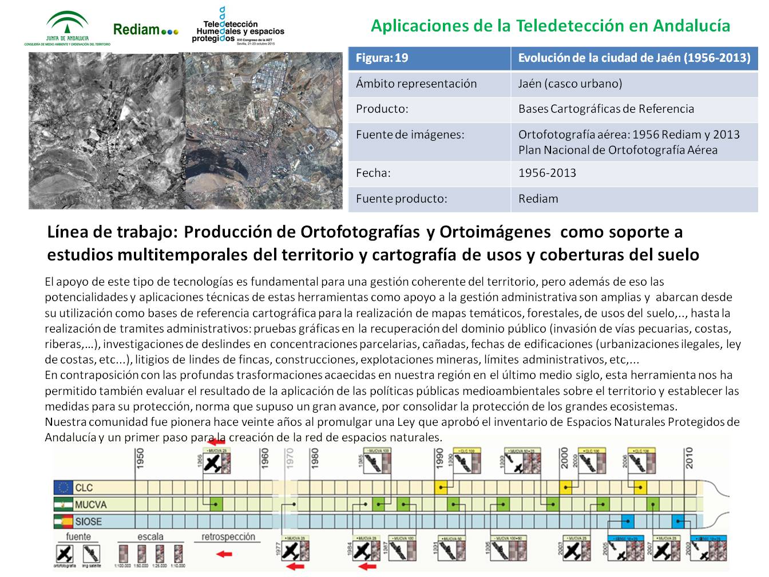Image resolution: width=769 pixels, height=577 pixels.
Task: Click the 1985 satellite MUCVA 100 icon
Action: pyautogui.click(x=377, y=461)
